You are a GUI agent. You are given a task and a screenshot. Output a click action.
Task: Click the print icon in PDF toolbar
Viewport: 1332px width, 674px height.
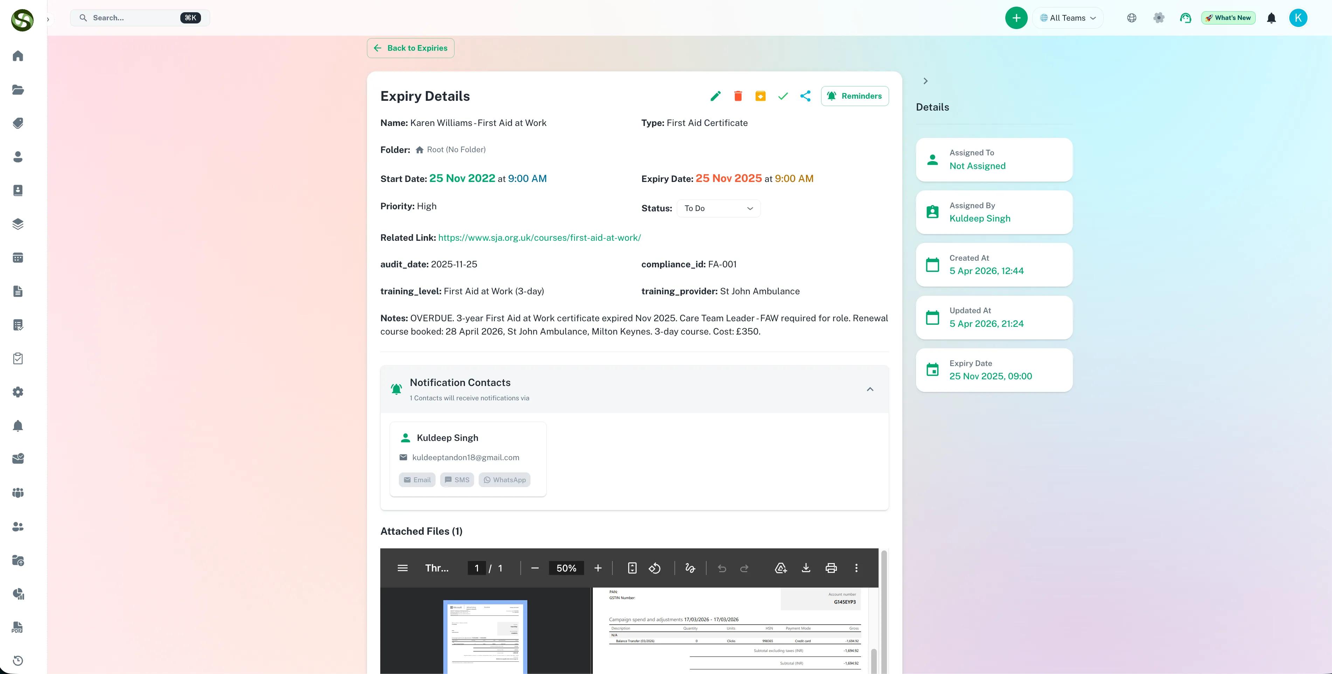[831, 568]
